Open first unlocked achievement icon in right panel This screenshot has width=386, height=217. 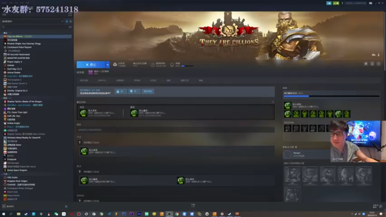[288, 114]
